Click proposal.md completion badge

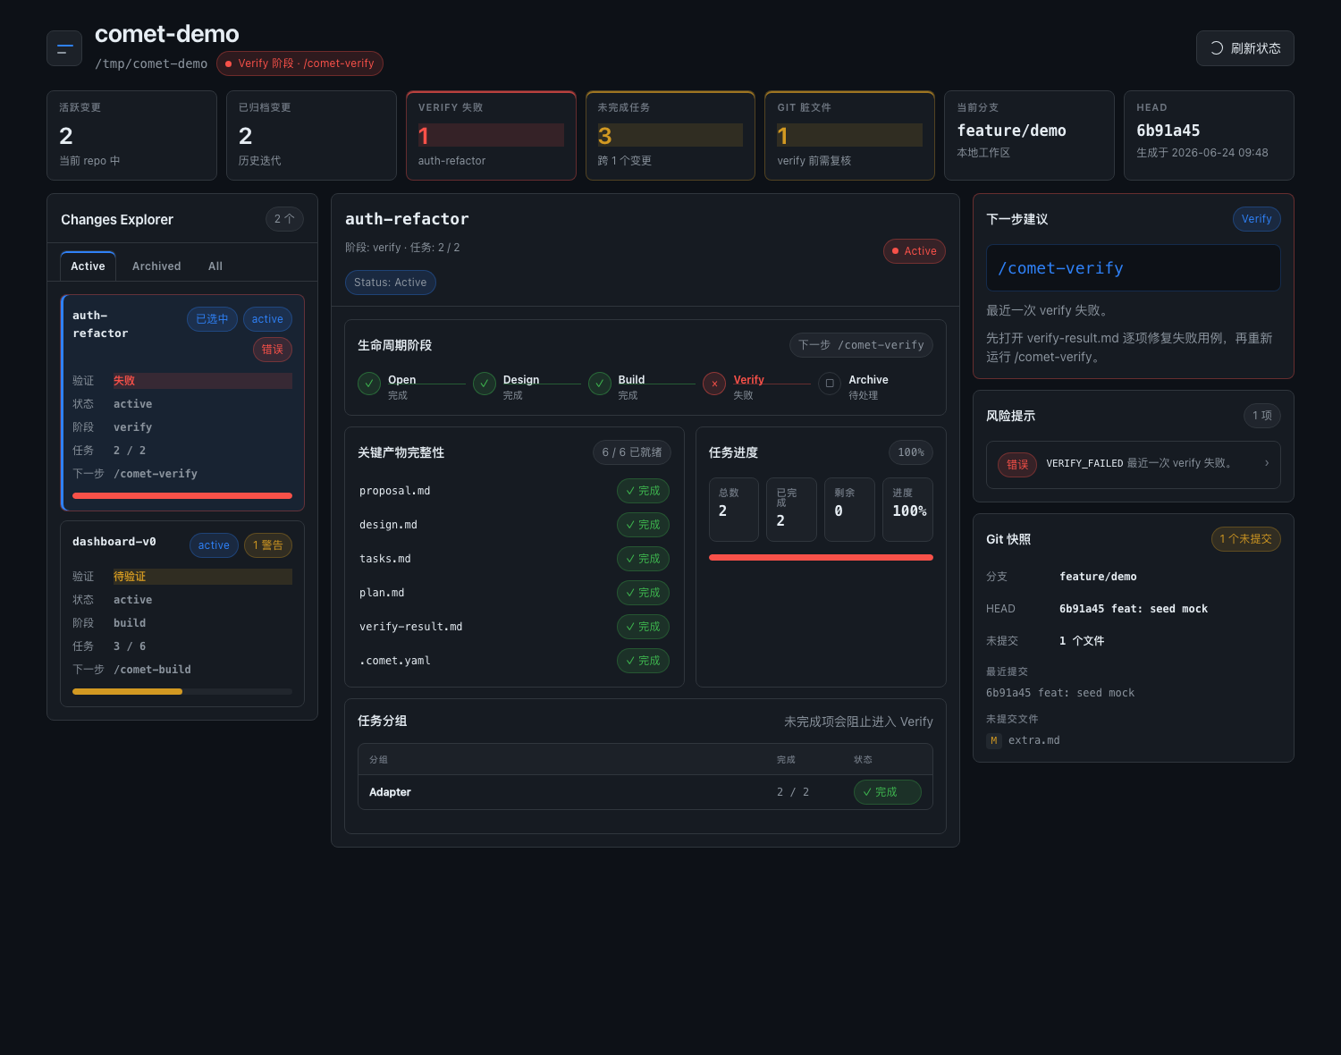click(643, 491)
